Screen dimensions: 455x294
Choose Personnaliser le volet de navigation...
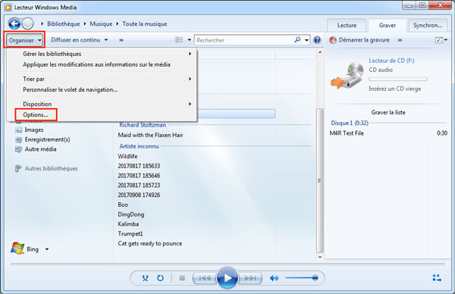click(70, 89)
